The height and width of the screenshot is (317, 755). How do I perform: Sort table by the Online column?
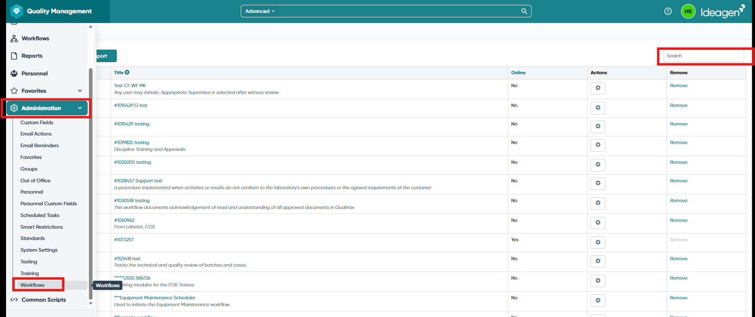(518, 73)
